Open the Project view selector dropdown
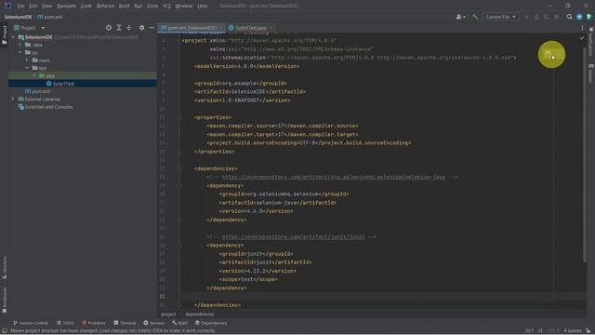Screen dimensions: 595x335 pos(30,28)
